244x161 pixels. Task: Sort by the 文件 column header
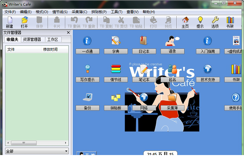click(x=23, y=50)
